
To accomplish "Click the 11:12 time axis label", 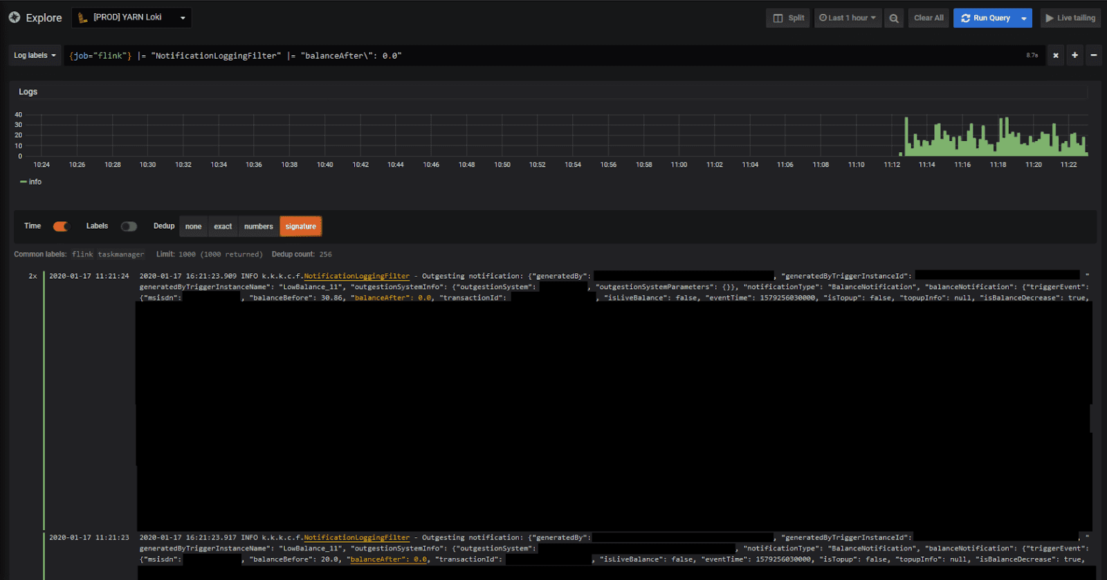I will (x=892, y=165).
